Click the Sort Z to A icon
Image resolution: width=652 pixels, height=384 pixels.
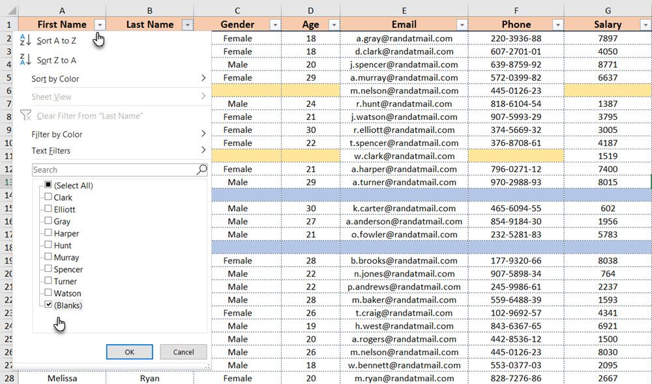[25, 60]
